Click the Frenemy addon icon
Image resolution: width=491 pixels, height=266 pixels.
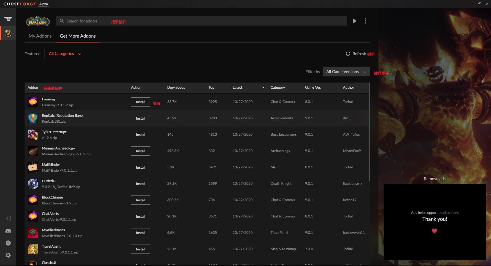tap(33, 102)
